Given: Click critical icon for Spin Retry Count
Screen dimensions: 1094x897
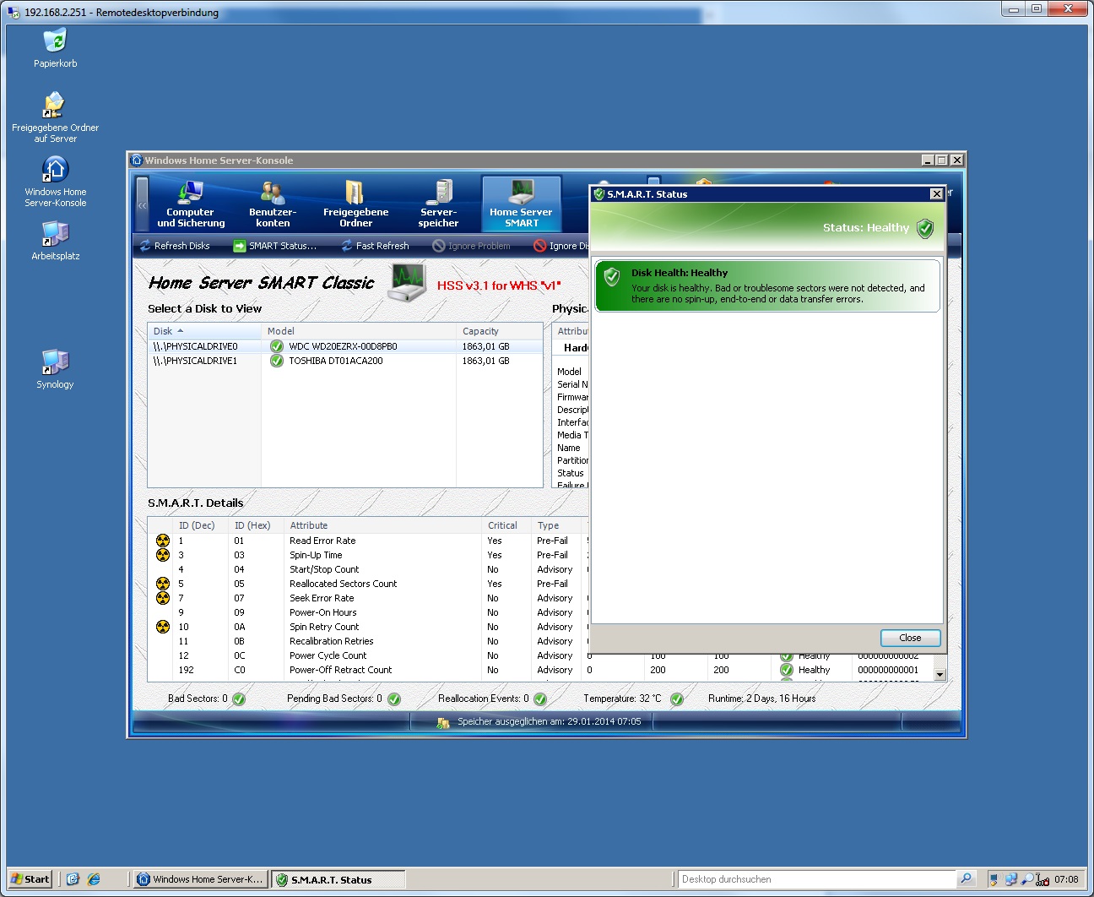Looking at the screenshot, I should 163,627.
